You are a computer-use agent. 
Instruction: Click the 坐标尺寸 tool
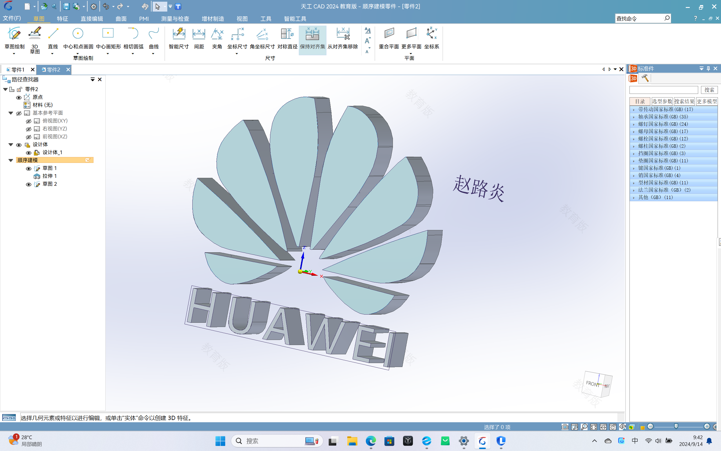[x=237, y=38]
